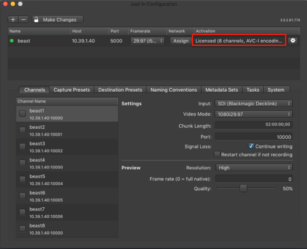
Task: Click the Make Changes button
Action: tap(58, 20)
